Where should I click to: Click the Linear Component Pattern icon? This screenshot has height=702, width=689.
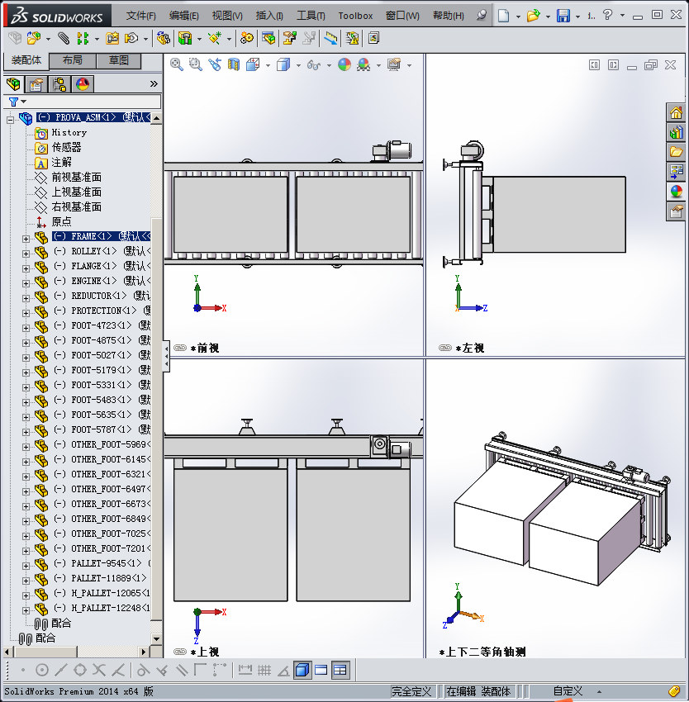point(83,39)
